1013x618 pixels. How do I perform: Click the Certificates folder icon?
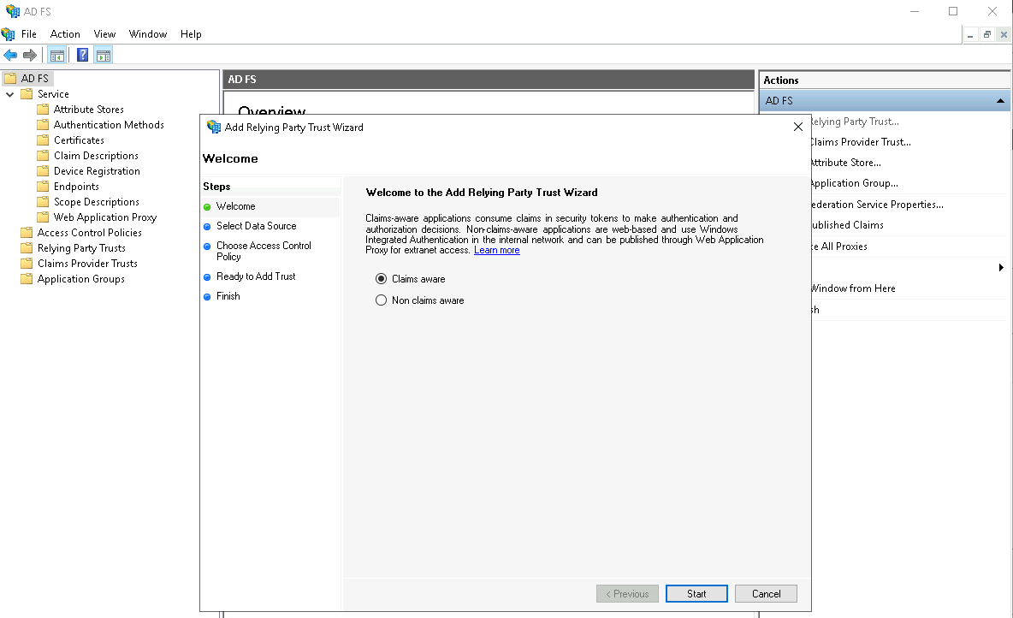[43, 140]
